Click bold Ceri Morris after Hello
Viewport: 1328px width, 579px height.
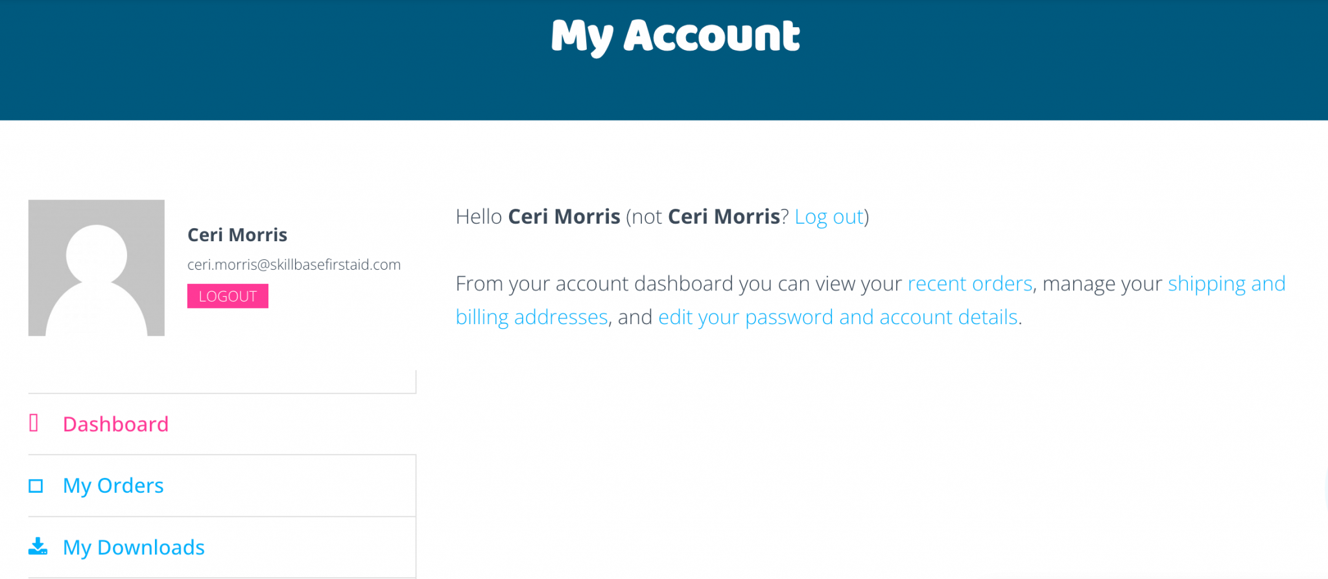coord(564,217)
